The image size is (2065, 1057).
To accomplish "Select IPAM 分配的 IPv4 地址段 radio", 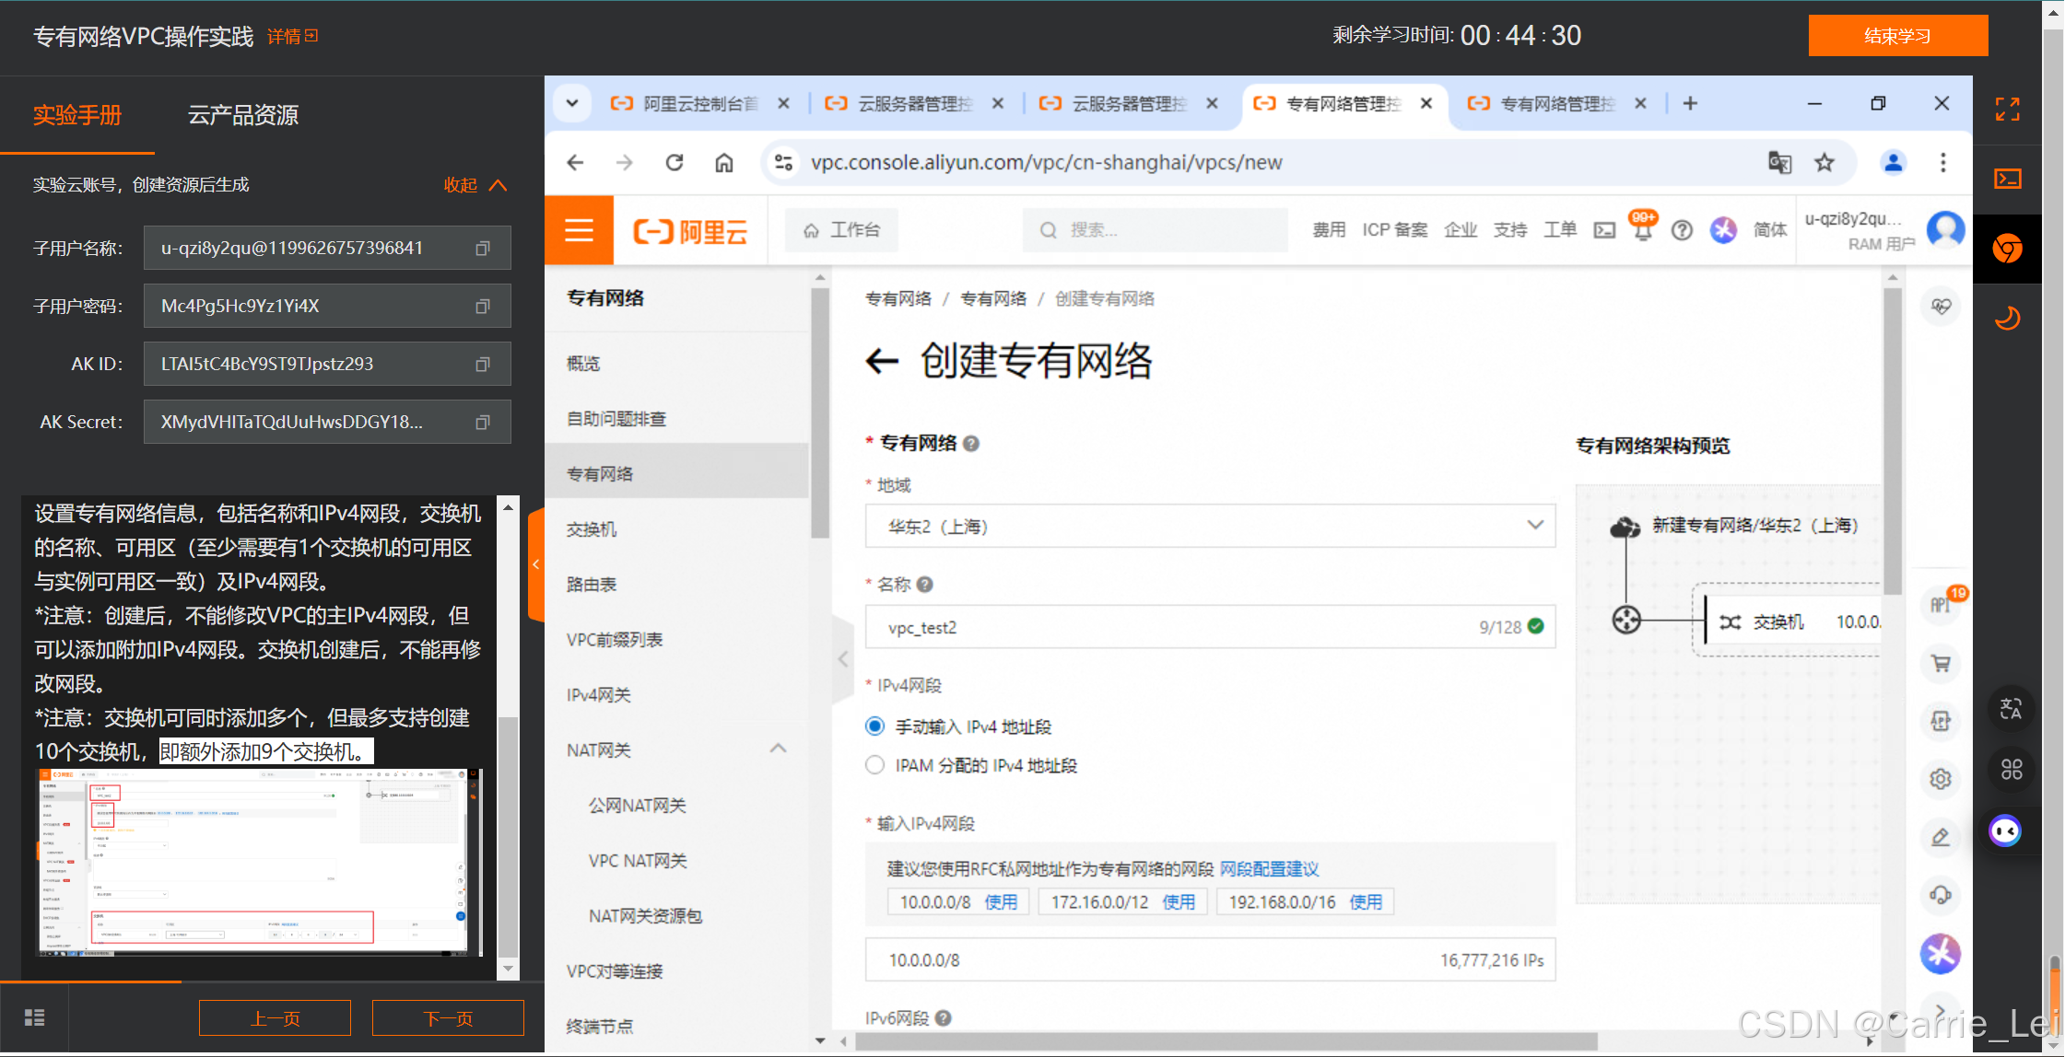I will tap(874, 765).
